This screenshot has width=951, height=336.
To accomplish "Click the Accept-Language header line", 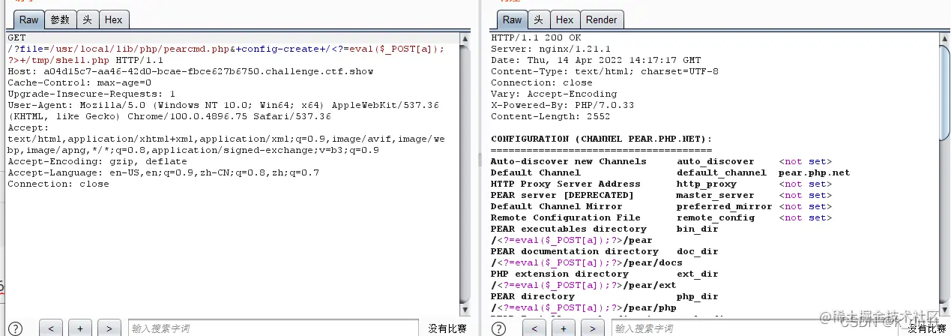I will [x=163, y=172].
